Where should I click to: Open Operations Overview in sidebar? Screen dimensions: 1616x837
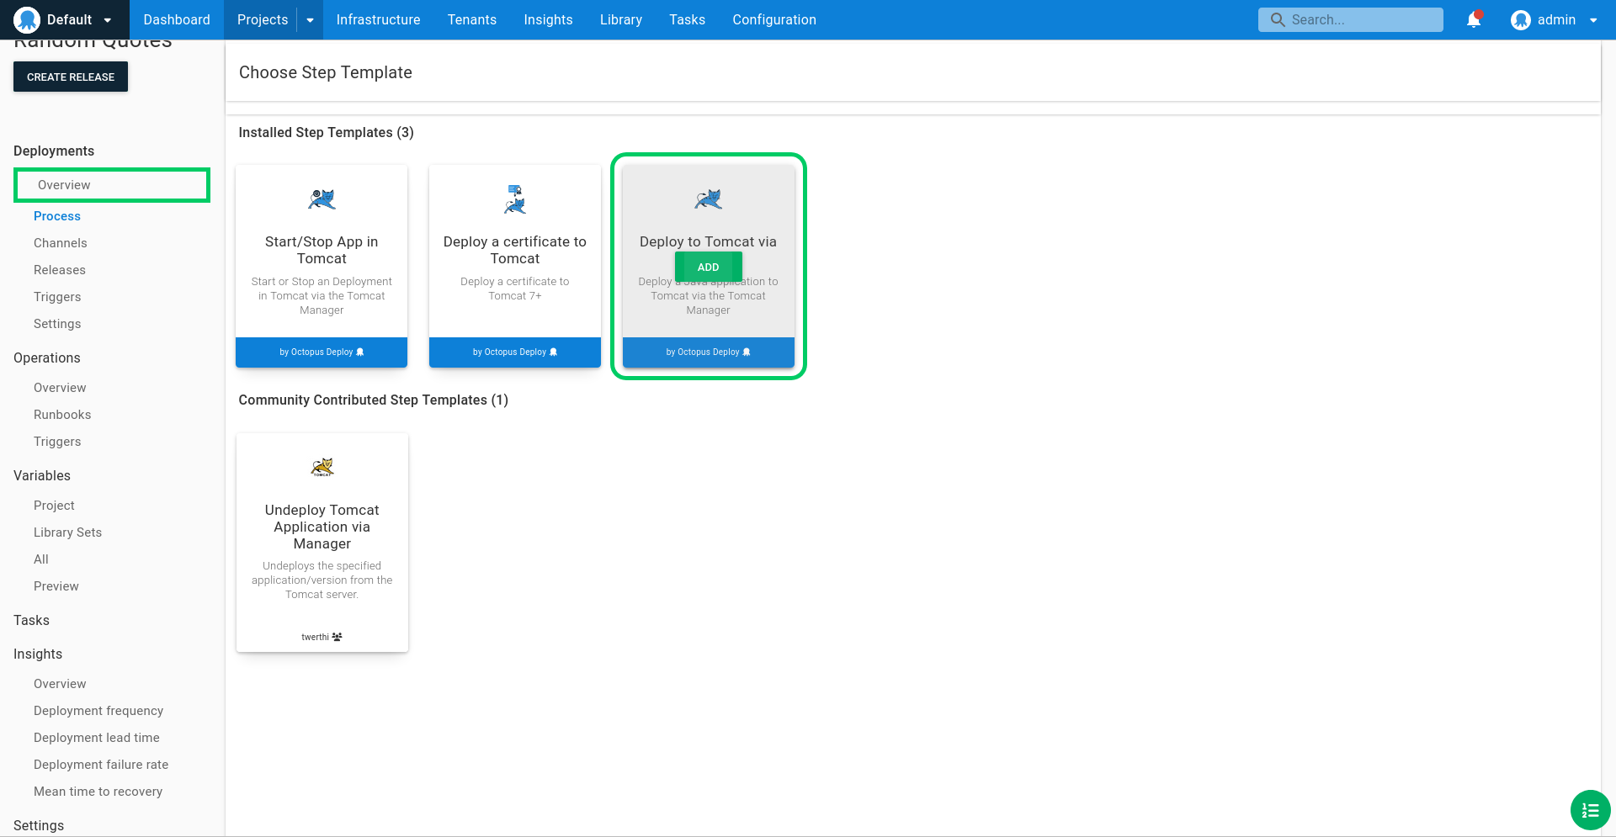pyautogui.click(x=60, y=388)
